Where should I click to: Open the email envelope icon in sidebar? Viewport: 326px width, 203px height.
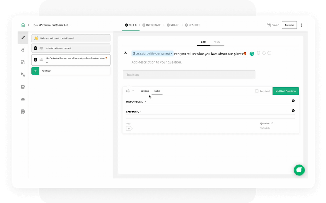pos(23,99)
